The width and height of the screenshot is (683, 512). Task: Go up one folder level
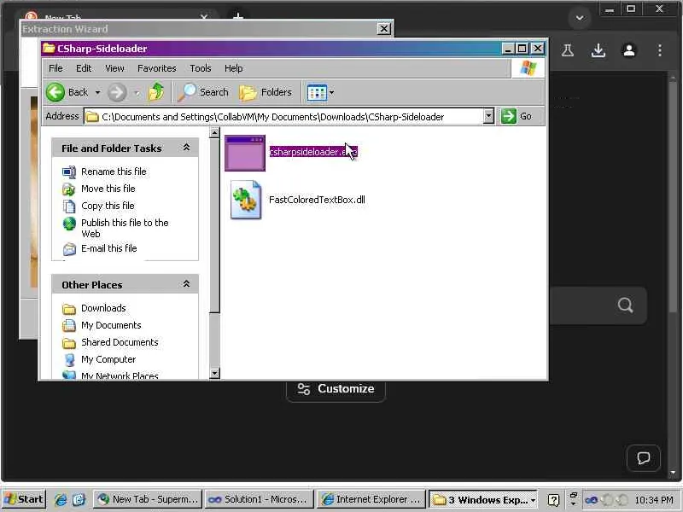coord(156,92)
